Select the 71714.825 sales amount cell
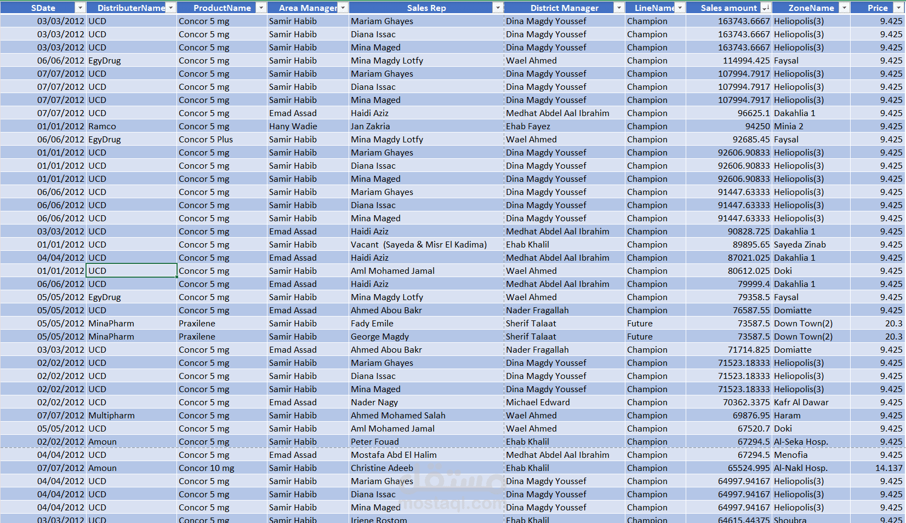 (729, 349)
